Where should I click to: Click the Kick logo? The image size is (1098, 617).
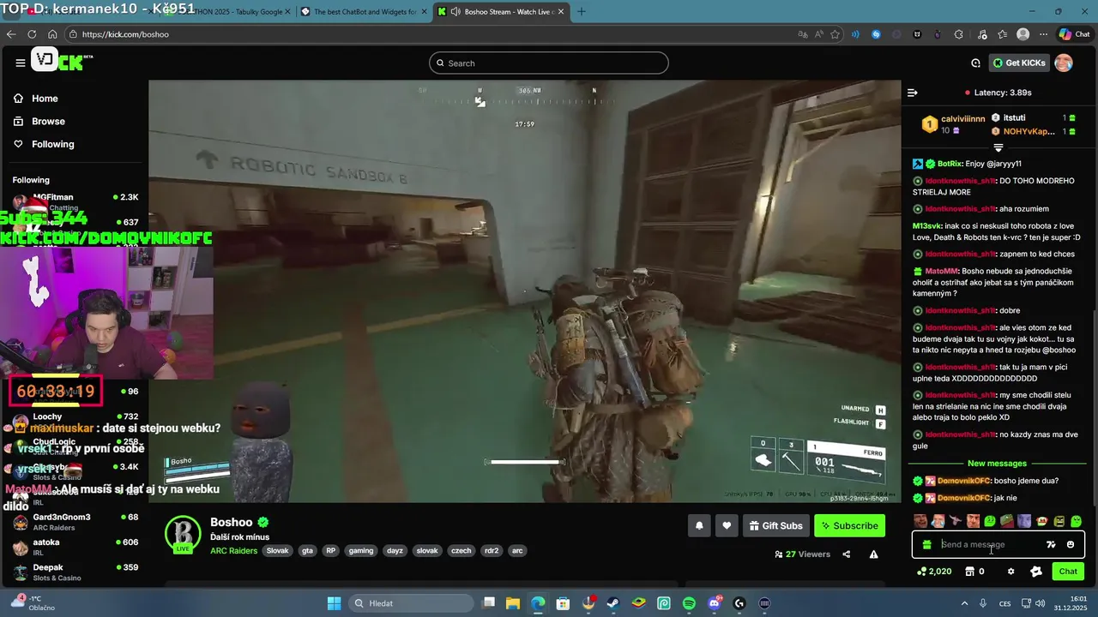[x=62, y=61]
